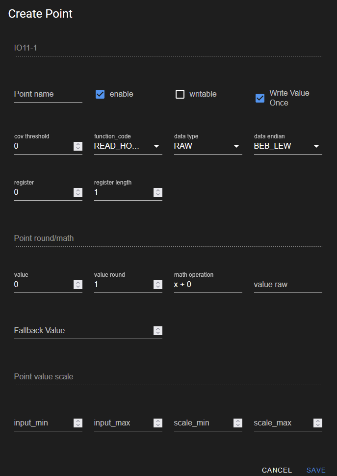This screenshot has height=476, width=337.
Task: Open the function_code dropdown
Action: pos(128,146)
